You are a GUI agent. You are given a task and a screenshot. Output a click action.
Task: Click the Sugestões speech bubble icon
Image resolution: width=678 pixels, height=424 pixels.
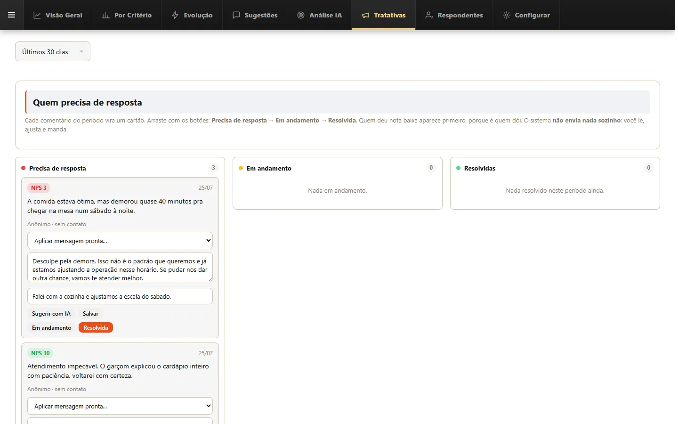coord(236,15)
